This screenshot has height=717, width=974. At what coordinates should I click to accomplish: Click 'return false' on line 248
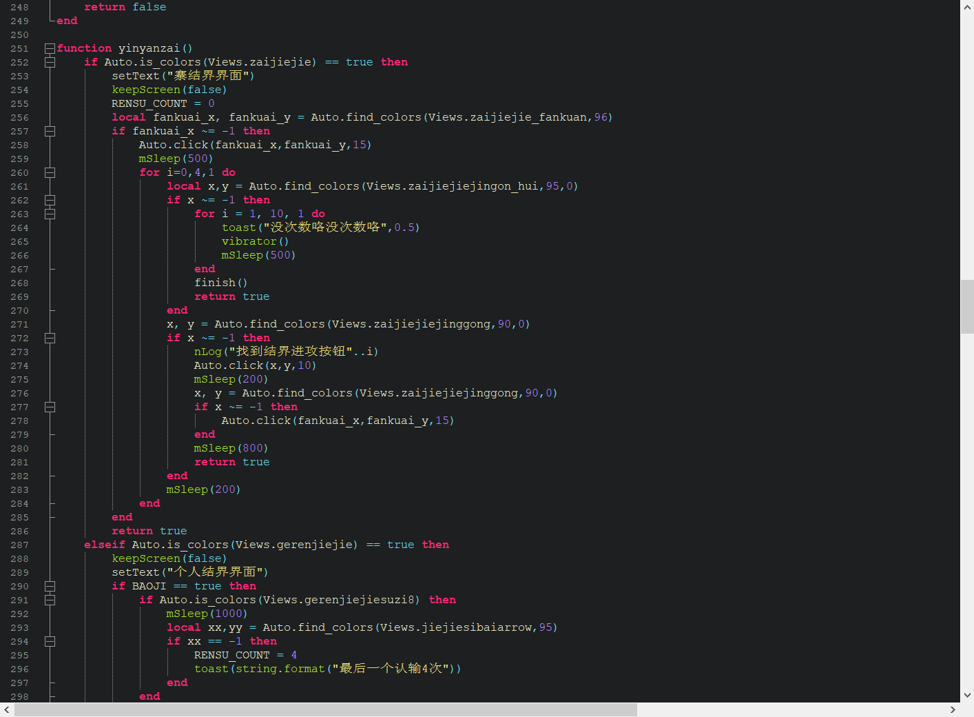tap(125, 7)
